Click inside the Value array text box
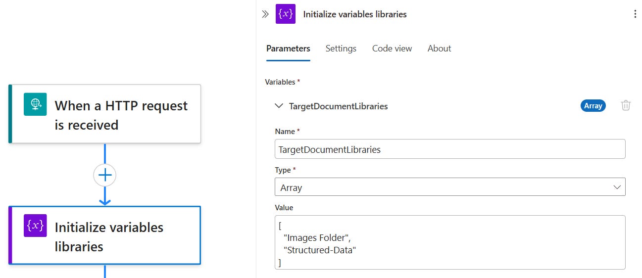Viewport: 642px width, 278px height. (x=449, y=242)
